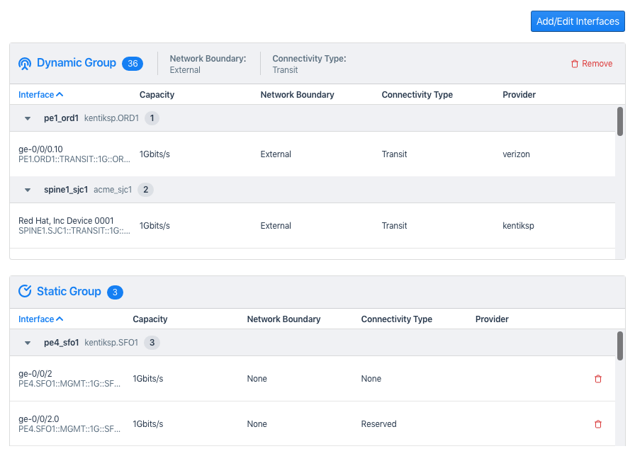The width and height of the screenshot is (635, 456).
Task: Open the Add/Edit Interfaces dialog
Action: (577, 21)
